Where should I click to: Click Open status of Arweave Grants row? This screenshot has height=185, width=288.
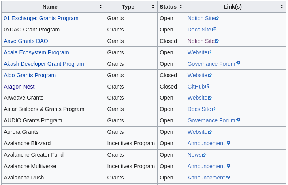pos(166,98)
